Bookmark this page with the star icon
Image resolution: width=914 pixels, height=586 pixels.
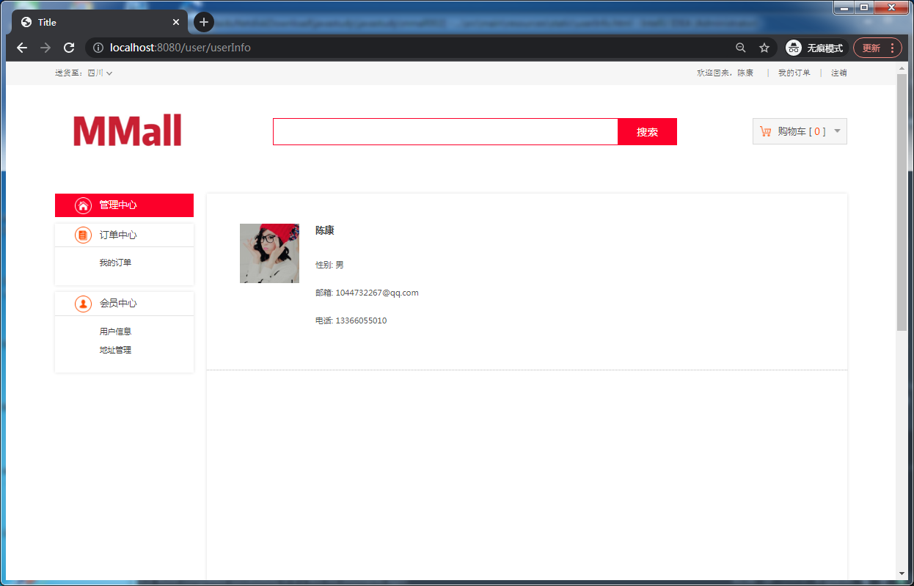pos(764,48)
